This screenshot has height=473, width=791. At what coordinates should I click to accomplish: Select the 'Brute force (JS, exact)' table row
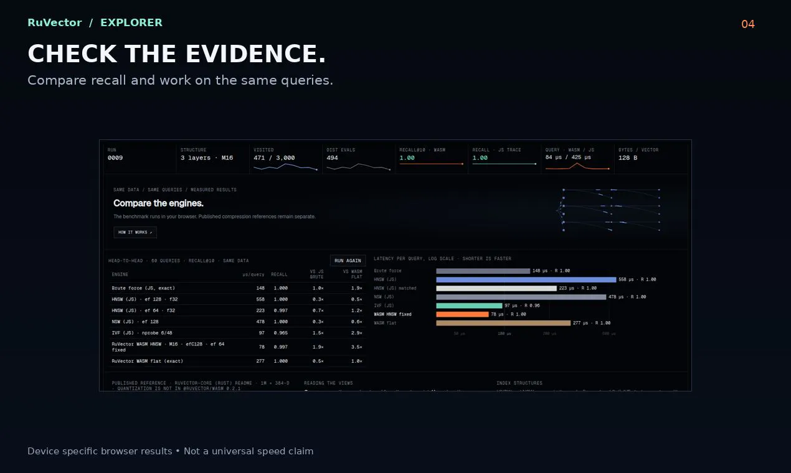(237, 288)
